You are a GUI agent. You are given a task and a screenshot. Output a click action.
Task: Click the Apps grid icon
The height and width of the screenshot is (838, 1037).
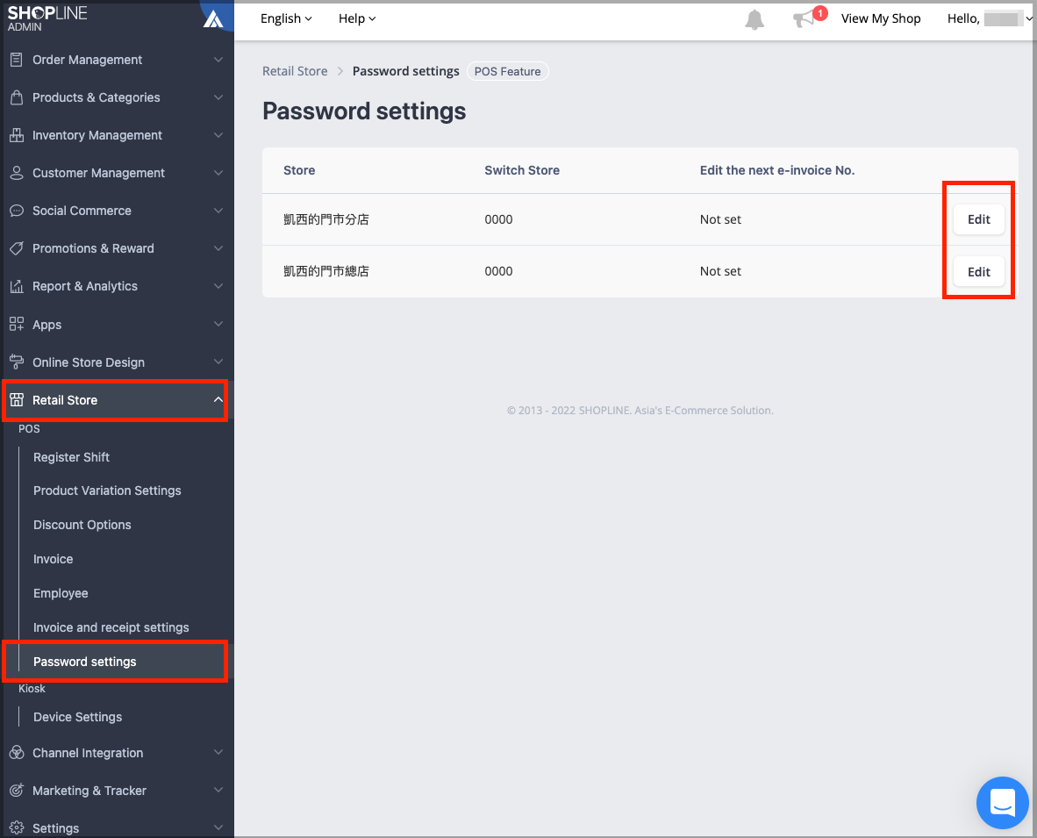(x=16, y=325)
